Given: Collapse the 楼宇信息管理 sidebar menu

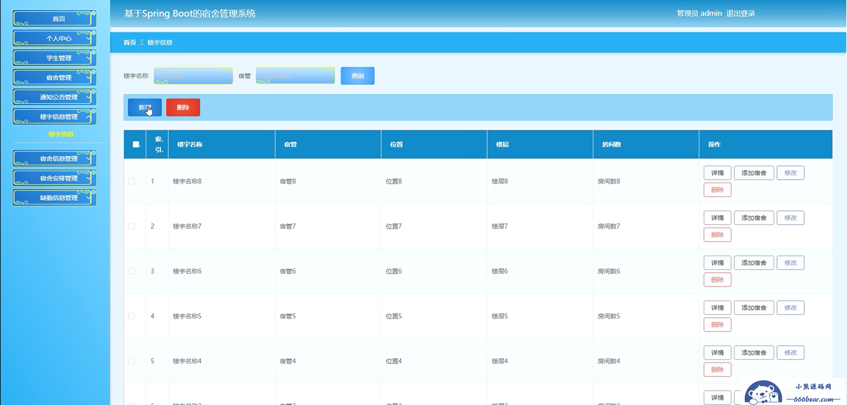Looking at the screenshot, I should [55, 117].
